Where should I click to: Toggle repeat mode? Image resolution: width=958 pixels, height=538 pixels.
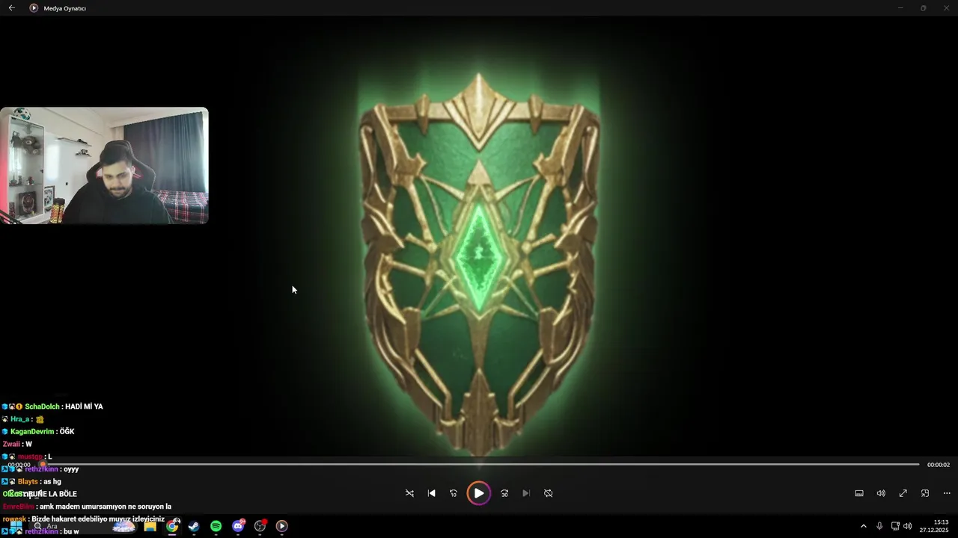(x=548, y=493)
